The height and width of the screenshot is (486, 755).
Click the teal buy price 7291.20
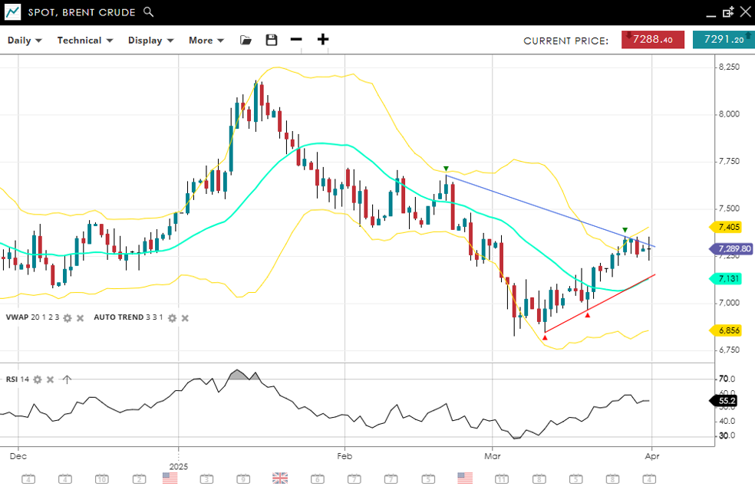click(722, 40)
